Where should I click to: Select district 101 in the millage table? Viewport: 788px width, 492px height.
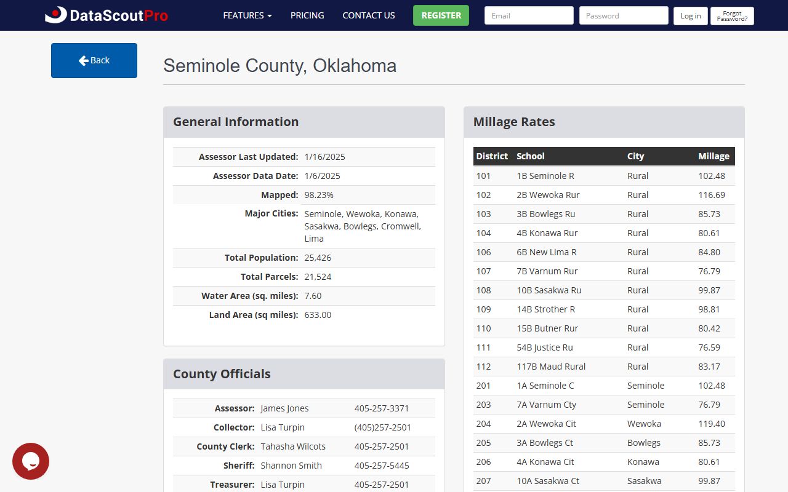(483, 176)
